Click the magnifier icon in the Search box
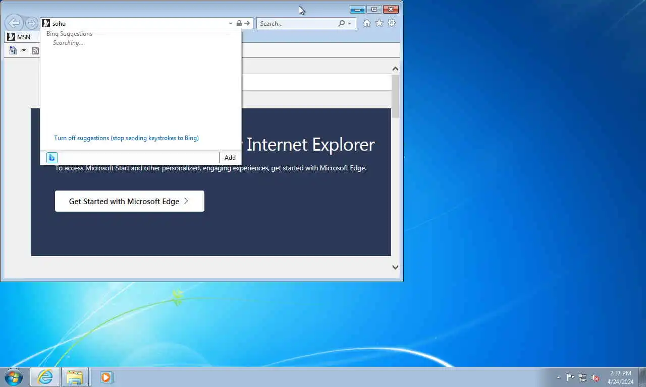Screen dimensions: 646x387 tap(342, 23)
